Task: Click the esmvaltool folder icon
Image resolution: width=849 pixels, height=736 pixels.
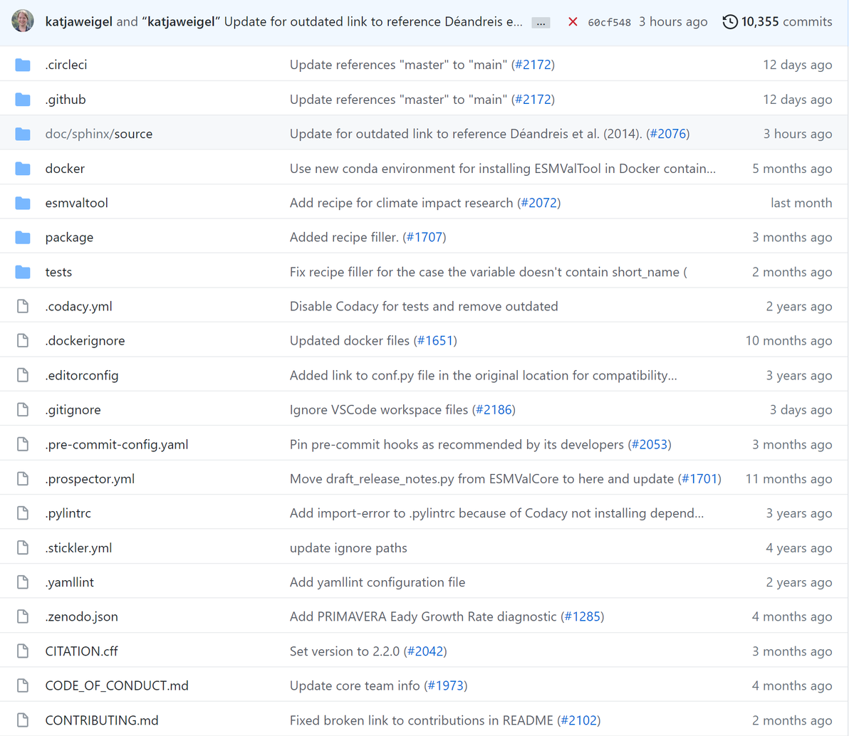Action: (23, 203)
